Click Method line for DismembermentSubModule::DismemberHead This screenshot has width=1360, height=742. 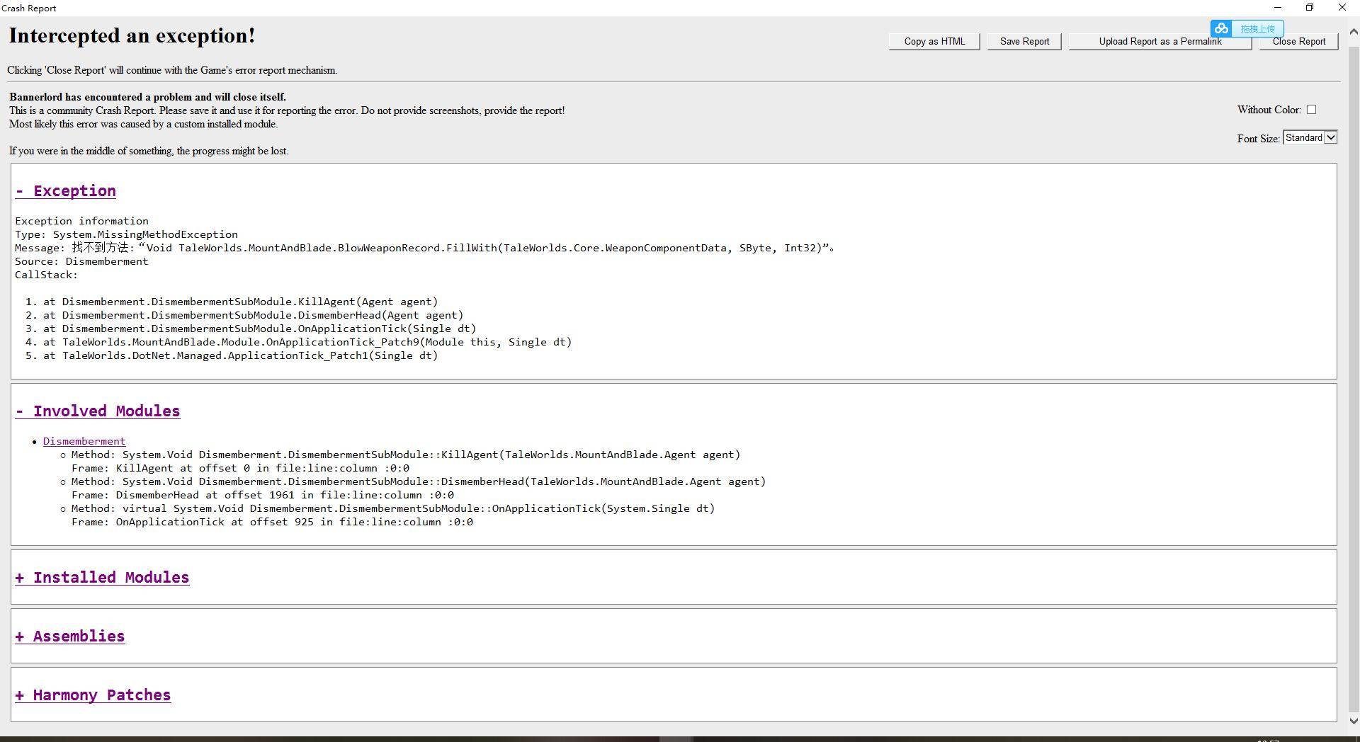pos(419,481)
